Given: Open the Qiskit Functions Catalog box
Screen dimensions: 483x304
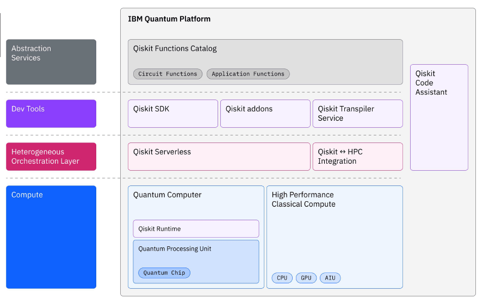Looking at the screenshot, I should [x=265, y=62].
